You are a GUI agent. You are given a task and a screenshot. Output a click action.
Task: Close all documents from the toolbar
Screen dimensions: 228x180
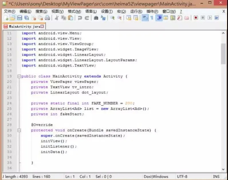click(x=41, y=18)
